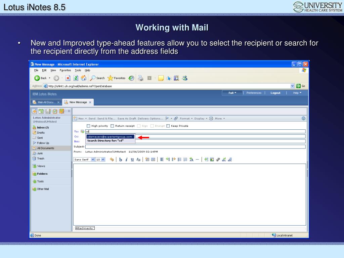Open the iNotes Help dropdown
Viewport: 344px width, 258px height.
point(297,93)
